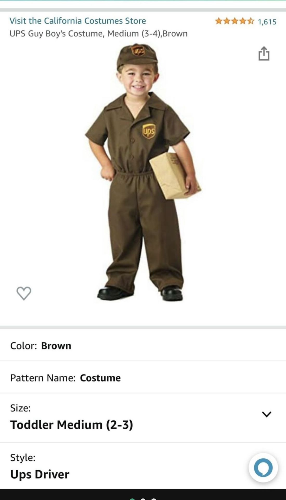The image size is (286, 500).
Task: Jump to the third image pagination dot
Action: pos(154,499)
